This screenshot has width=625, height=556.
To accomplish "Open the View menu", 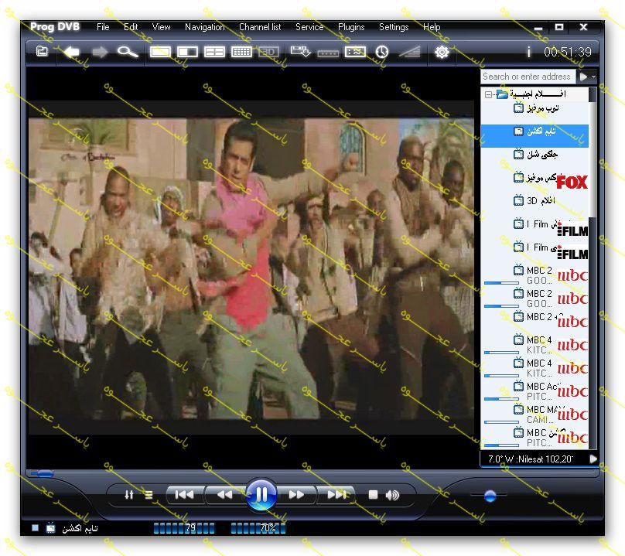I will (x=161, y=27).
